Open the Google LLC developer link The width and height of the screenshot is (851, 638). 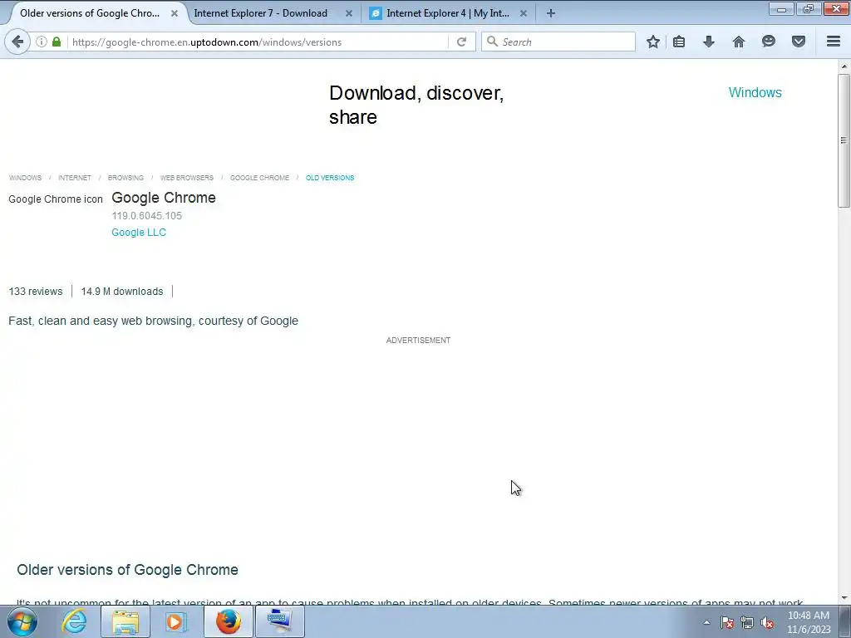point(139,233)
